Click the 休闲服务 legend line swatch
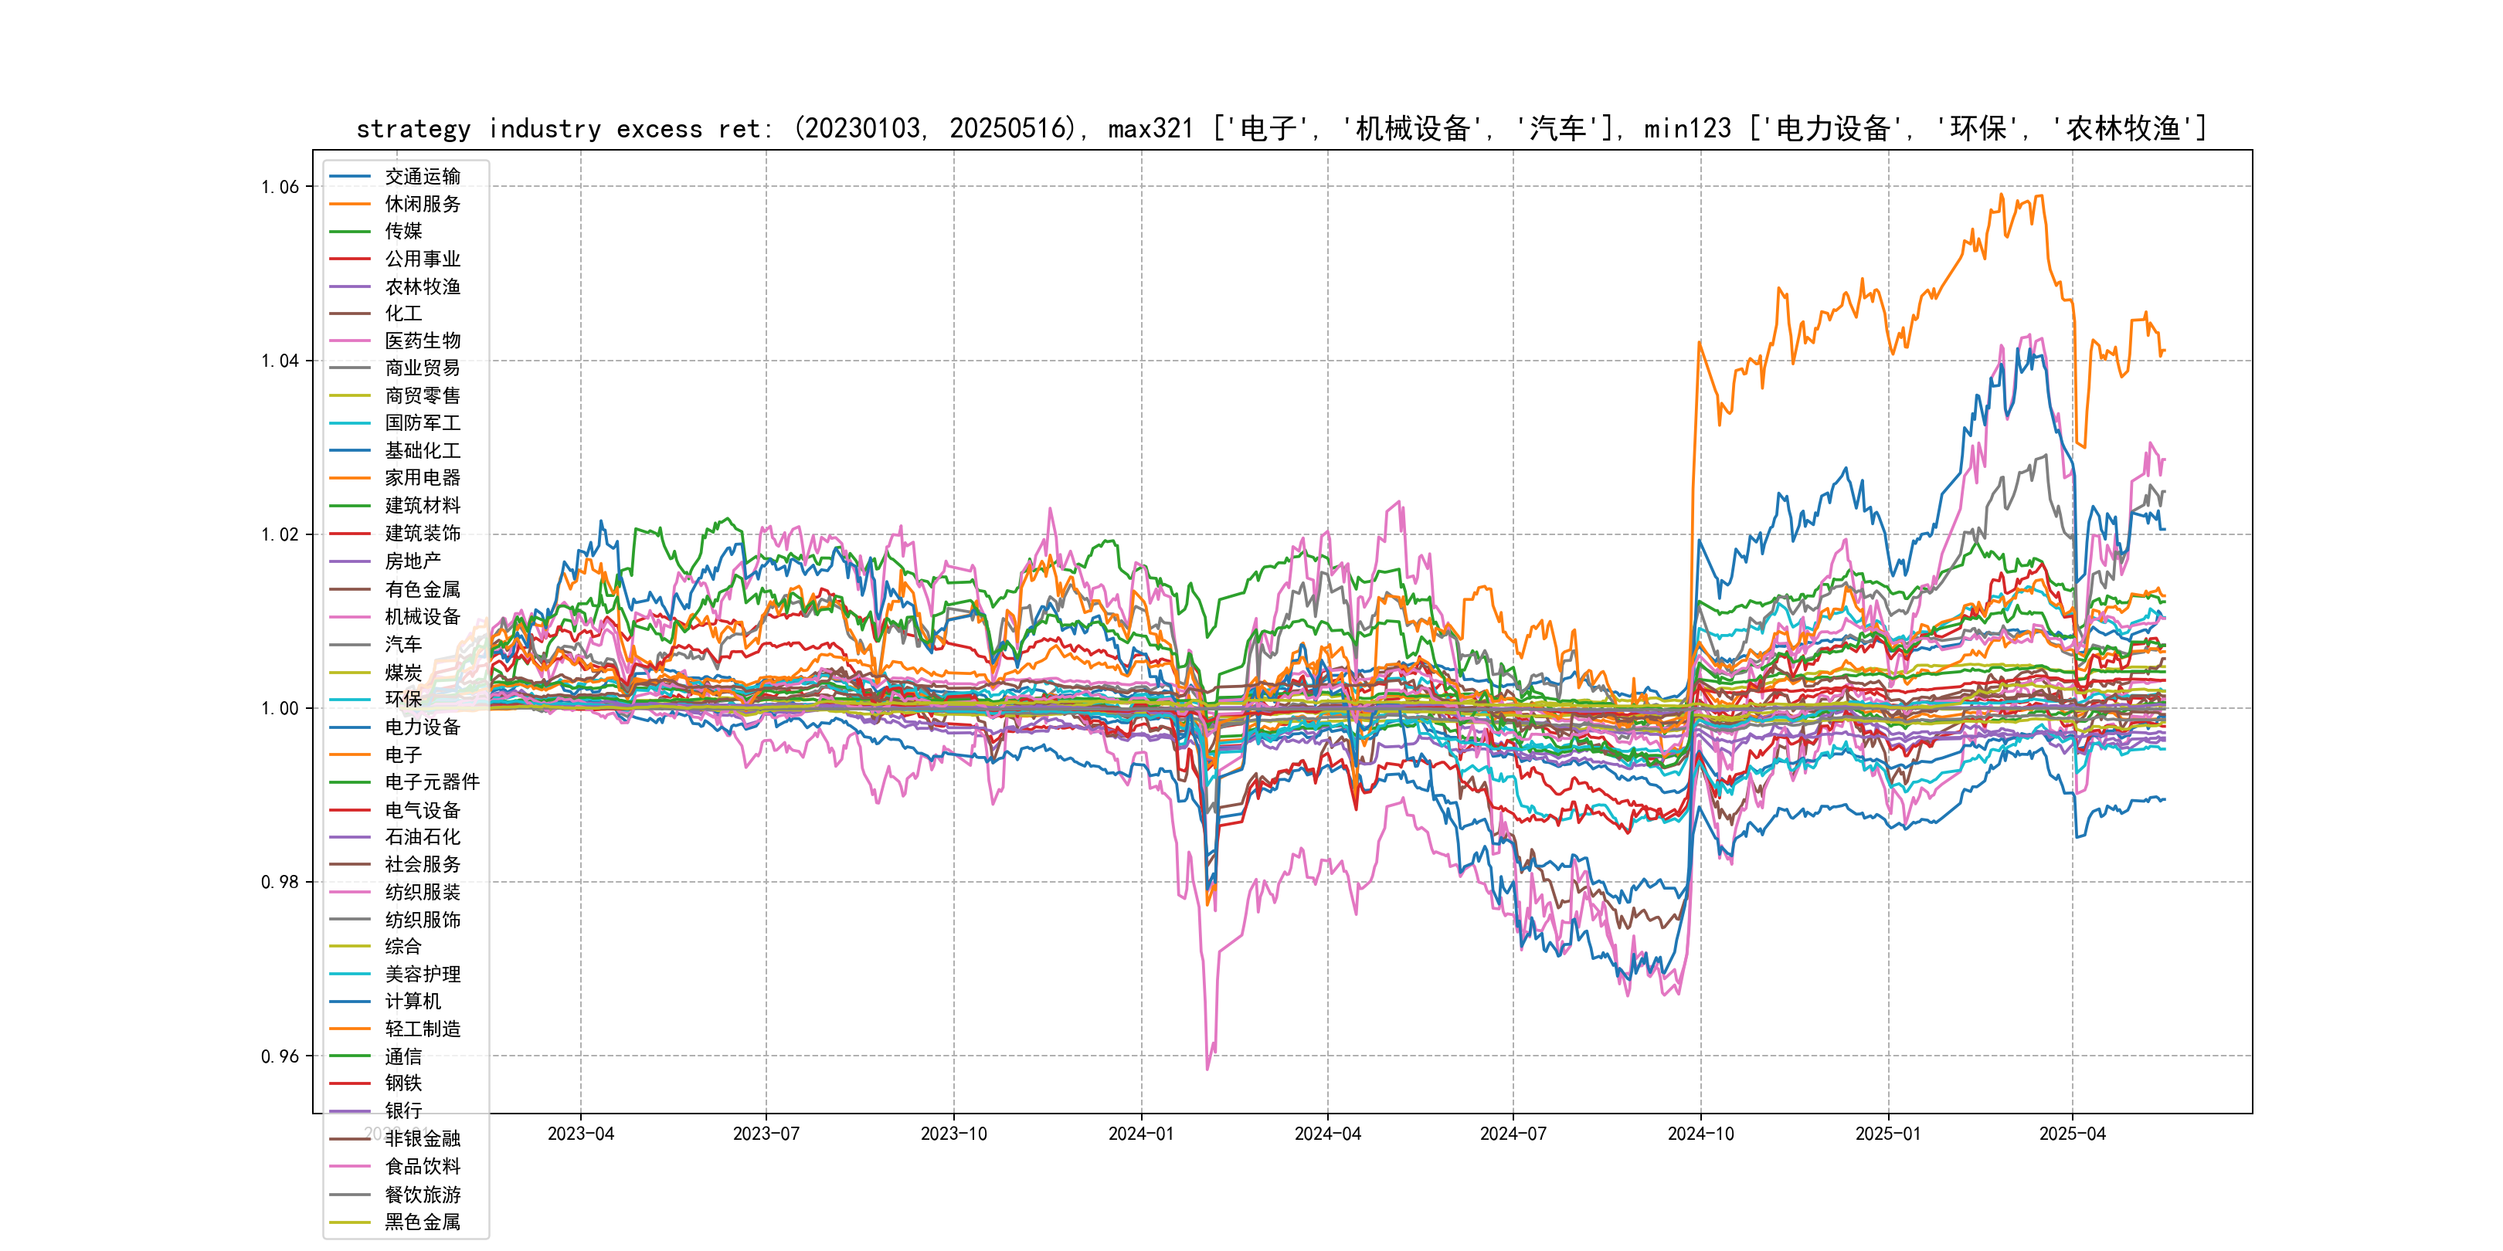Screen dimensions: 2503x1251 350,204
